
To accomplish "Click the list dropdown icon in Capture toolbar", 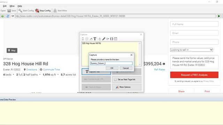I will tap(108, 39).
